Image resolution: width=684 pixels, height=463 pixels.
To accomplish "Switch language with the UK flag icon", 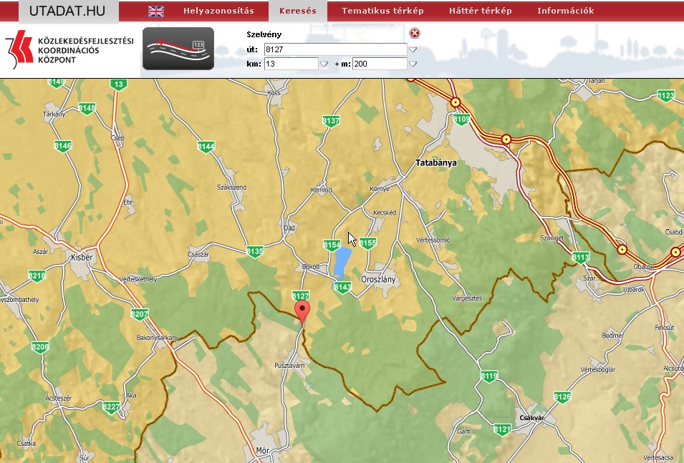I will tap(155, 11).
